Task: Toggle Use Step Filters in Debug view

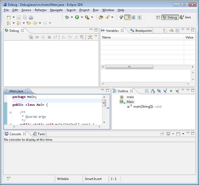Action: click(x=90, y=37)
